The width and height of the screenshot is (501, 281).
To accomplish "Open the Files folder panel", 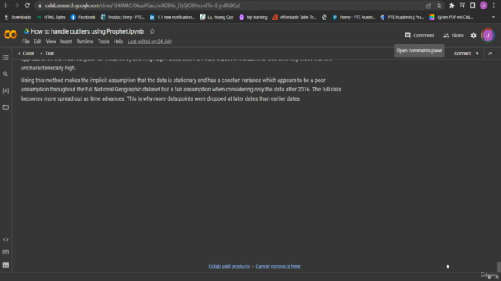I will click(5, 108).
